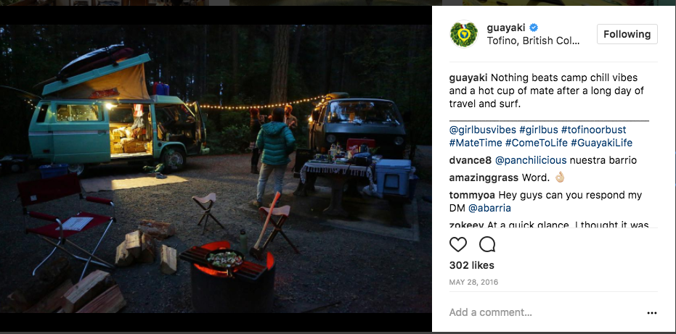The height and width of the screenshot is (334, 676).
Task: Click the Add a comment field
Action: click(537, 312)
